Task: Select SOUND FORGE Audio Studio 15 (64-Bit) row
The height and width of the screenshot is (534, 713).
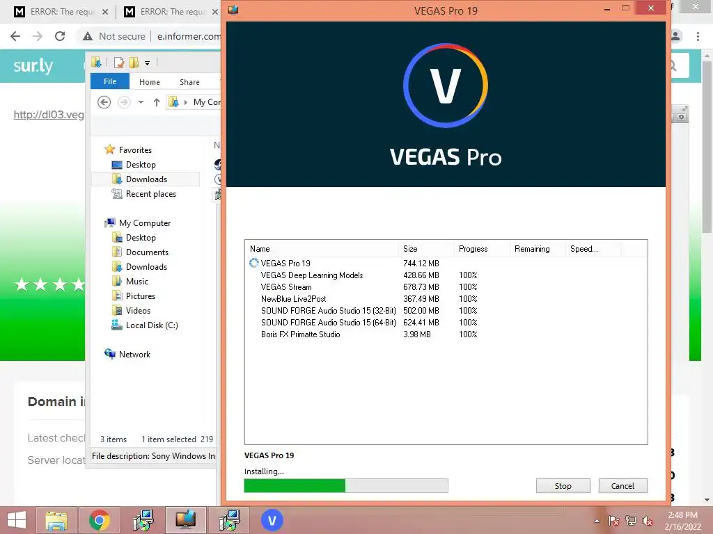Action: pos(446,323)
